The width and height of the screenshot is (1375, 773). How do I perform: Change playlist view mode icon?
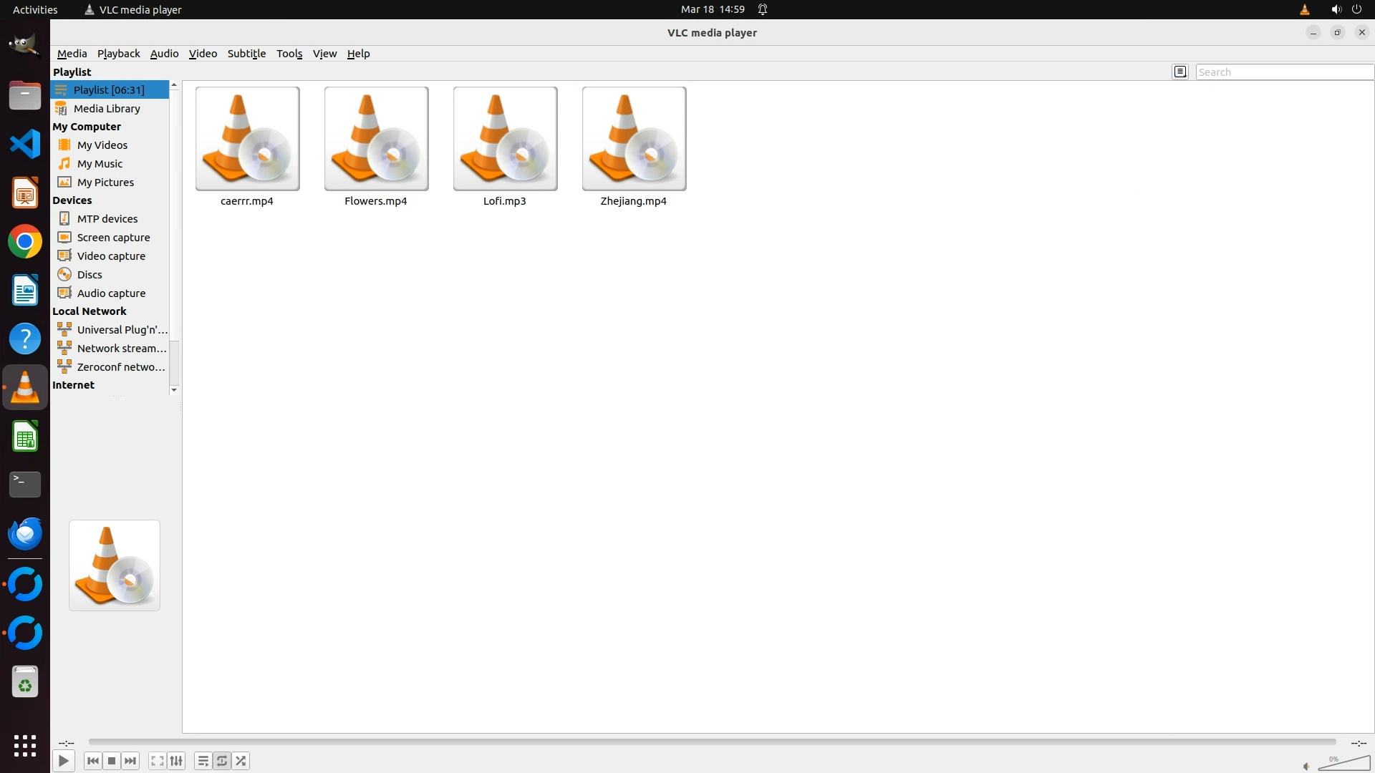pyautogui.click(x=1180, y=72)
